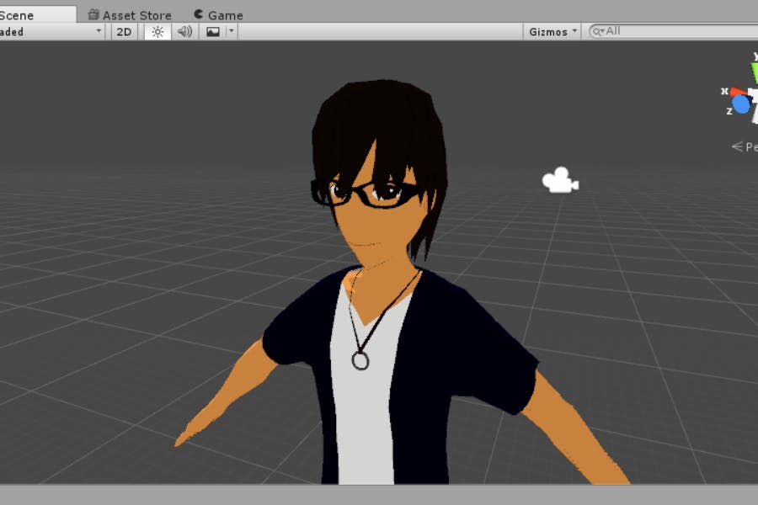Screen dimensions: 758x505
Task: Toggle scene audio with the speaker icon
Action: 184,31
